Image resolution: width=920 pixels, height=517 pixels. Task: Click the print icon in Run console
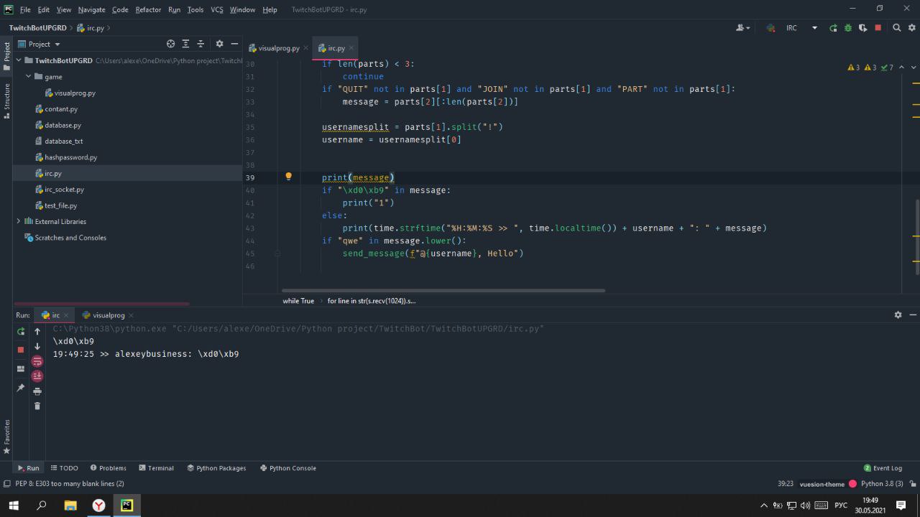[37, 391]
